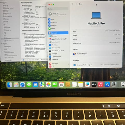Collapse Maskinvare section in System Information
This screenshot has width=125, height=125.
pos(1,2)
